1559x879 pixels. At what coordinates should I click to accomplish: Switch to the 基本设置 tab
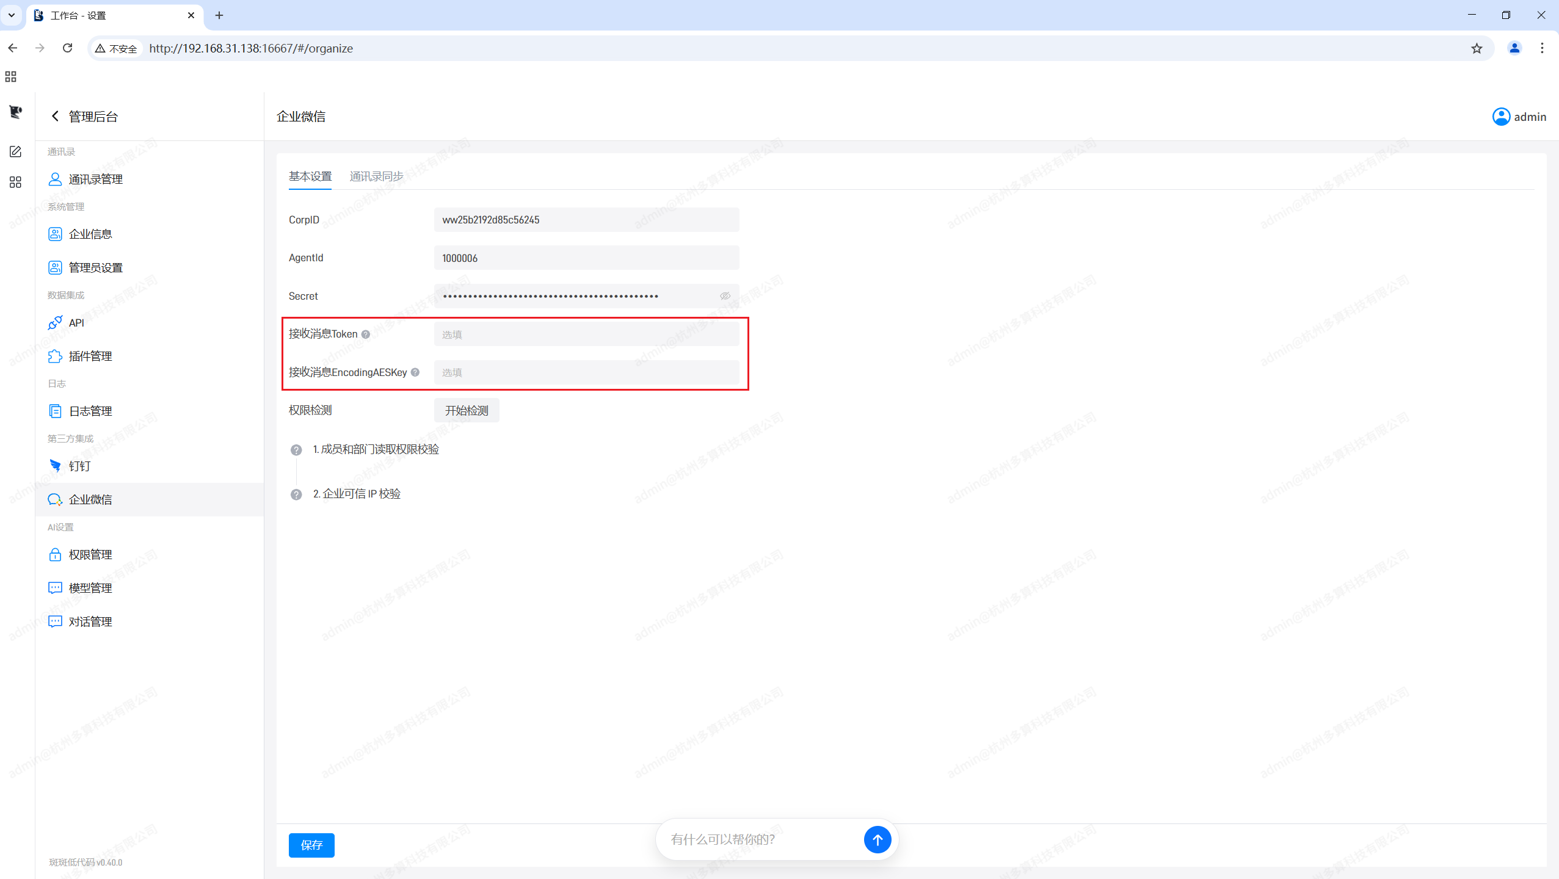point(310,176)
